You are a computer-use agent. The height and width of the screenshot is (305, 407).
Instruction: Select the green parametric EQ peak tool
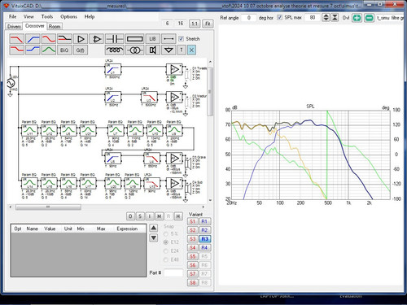coord(49,50)
